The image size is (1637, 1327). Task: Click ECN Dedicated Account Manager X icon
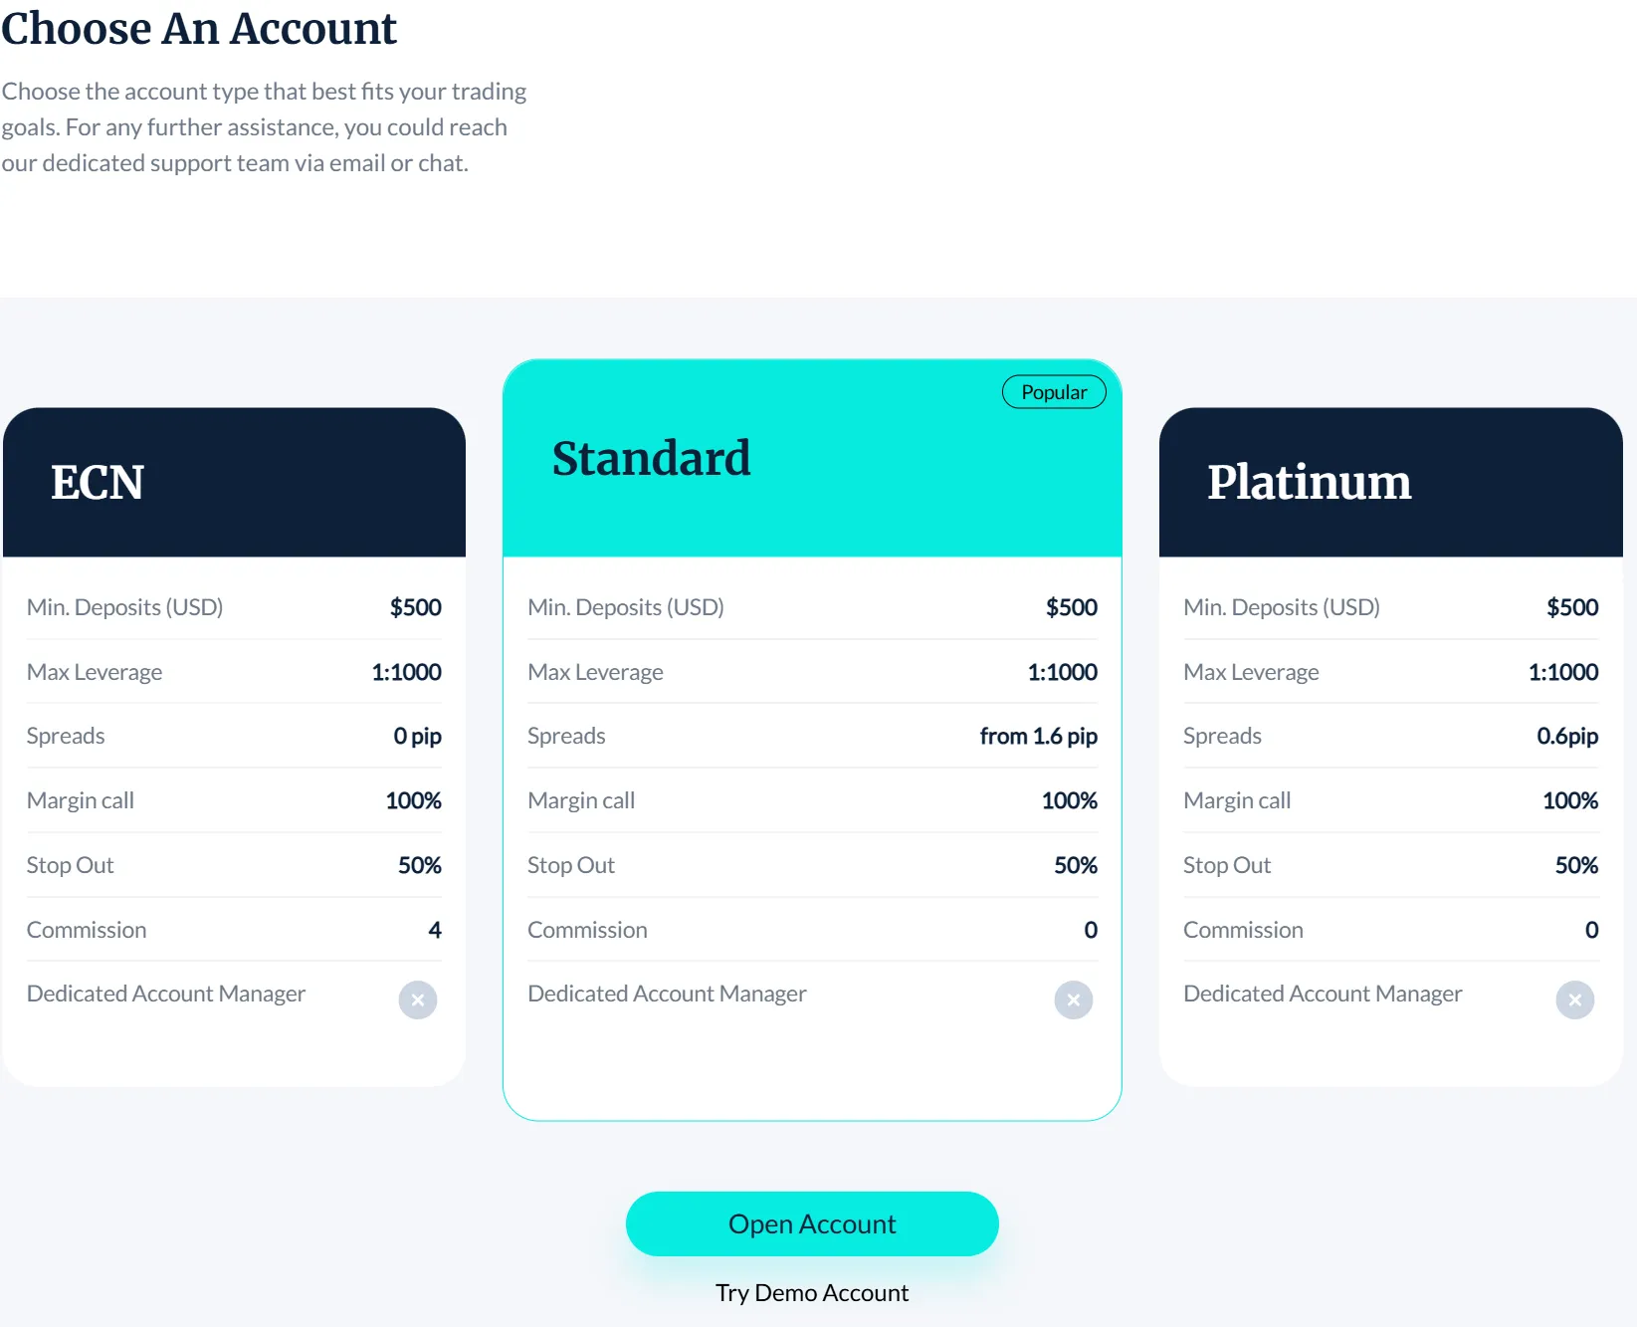pyautogui.click(x=418, y=999)
